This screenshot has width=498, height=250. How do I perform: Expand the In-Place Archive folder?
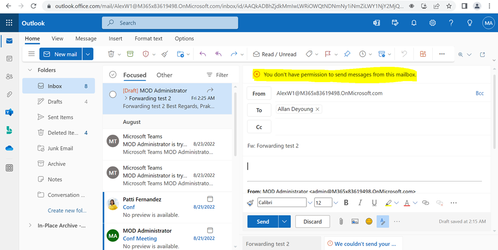click(x=30, y=225)
